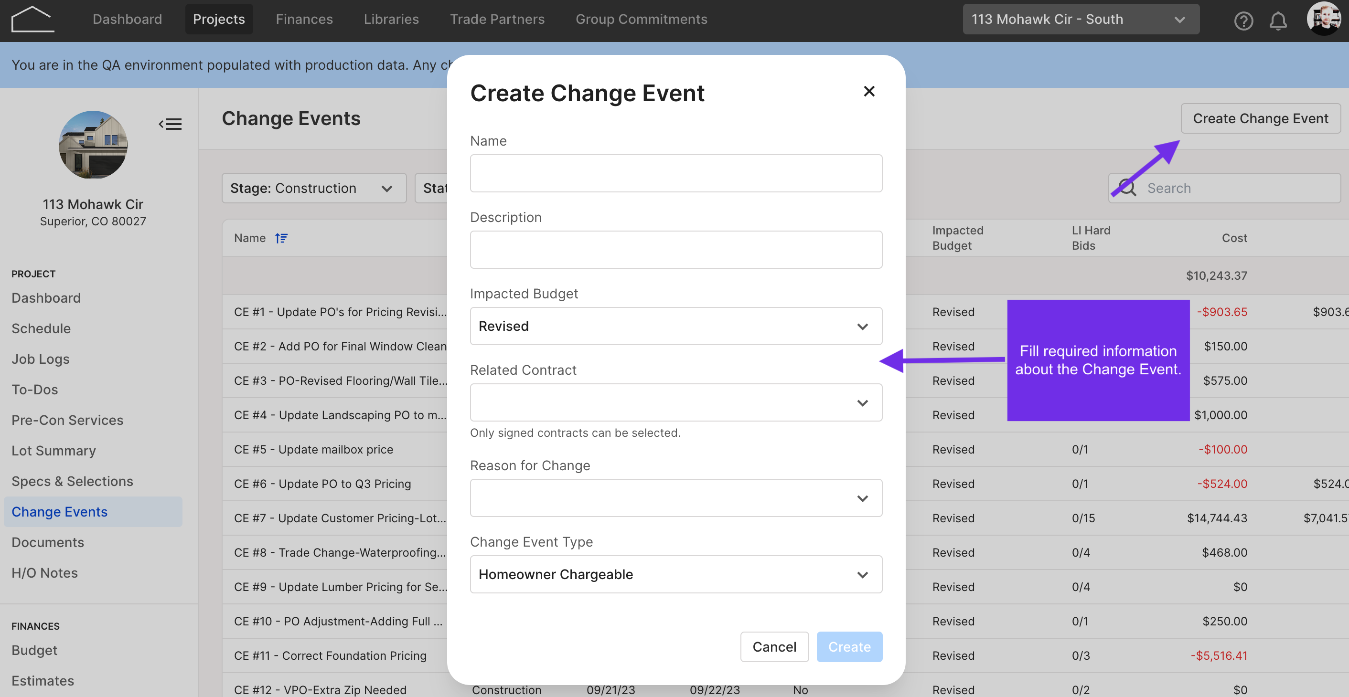
Task: Open CE #8 - Trade Change-Waterproofing row
Action: pos(341,552)
